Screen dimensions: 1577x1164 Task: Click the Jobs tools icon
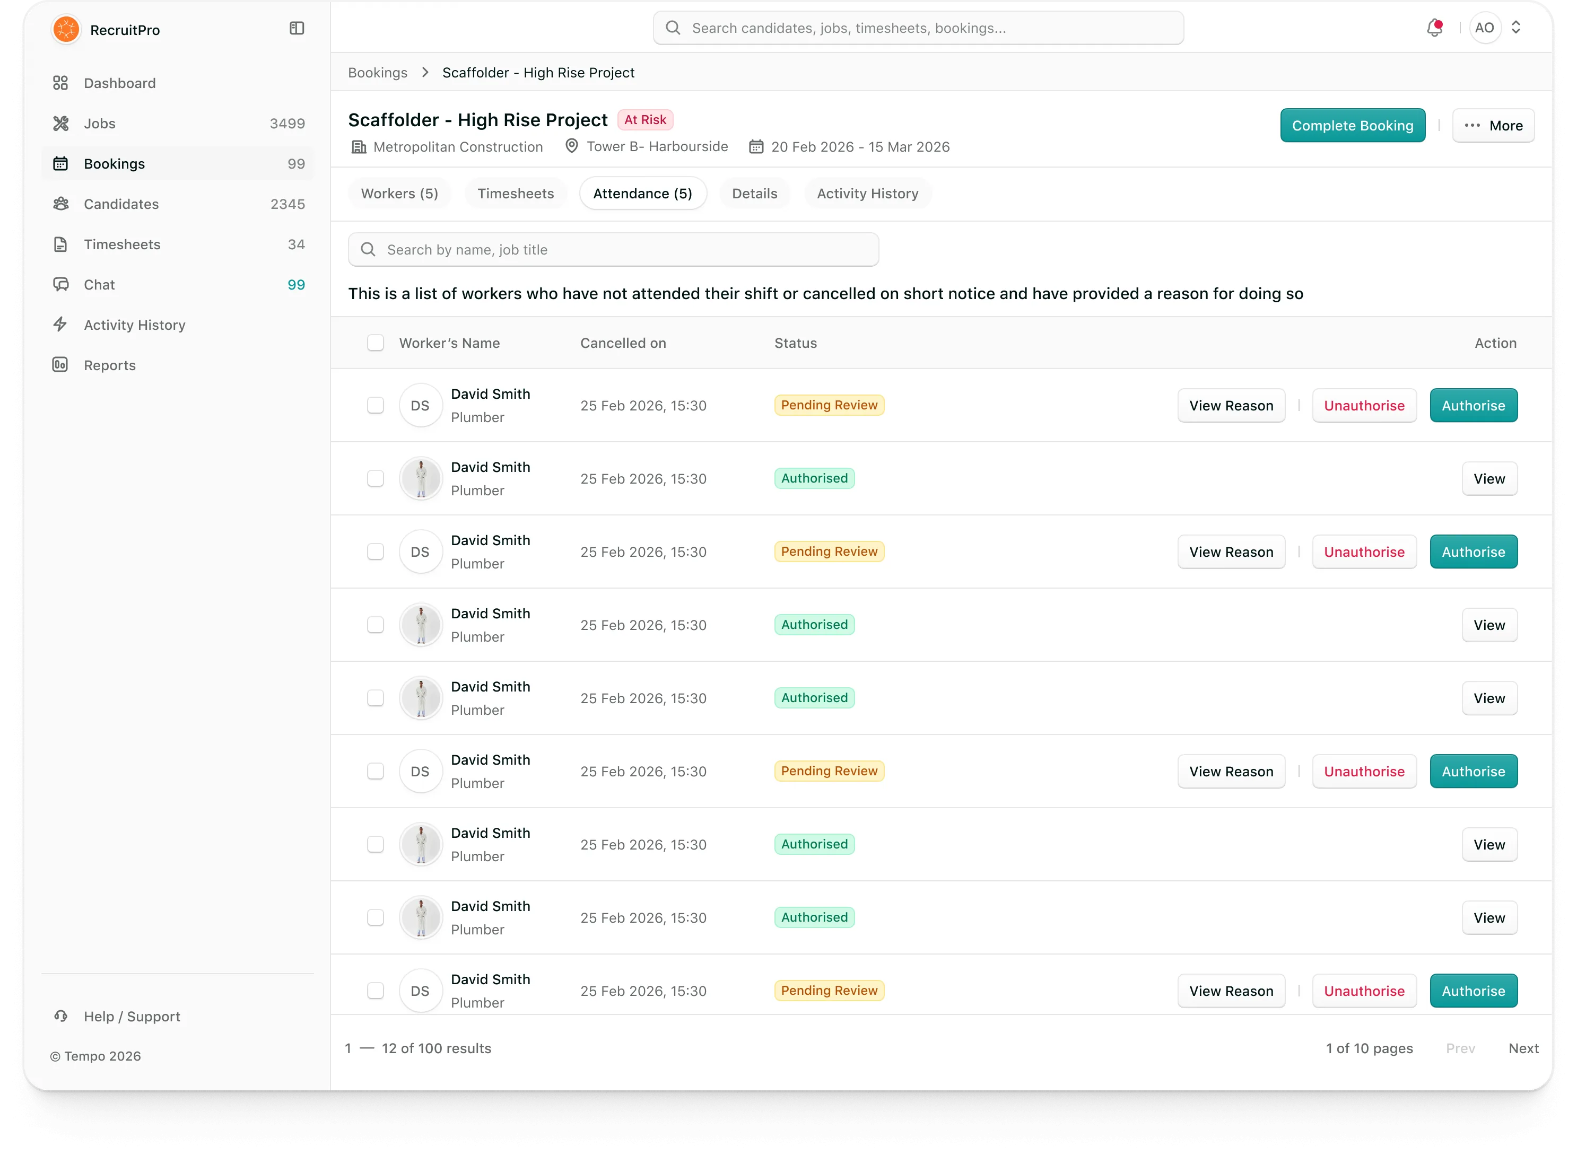click(60, 124)
